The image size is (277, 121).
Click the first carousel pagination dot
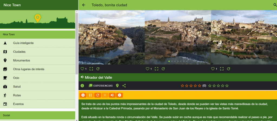[169, 61]
